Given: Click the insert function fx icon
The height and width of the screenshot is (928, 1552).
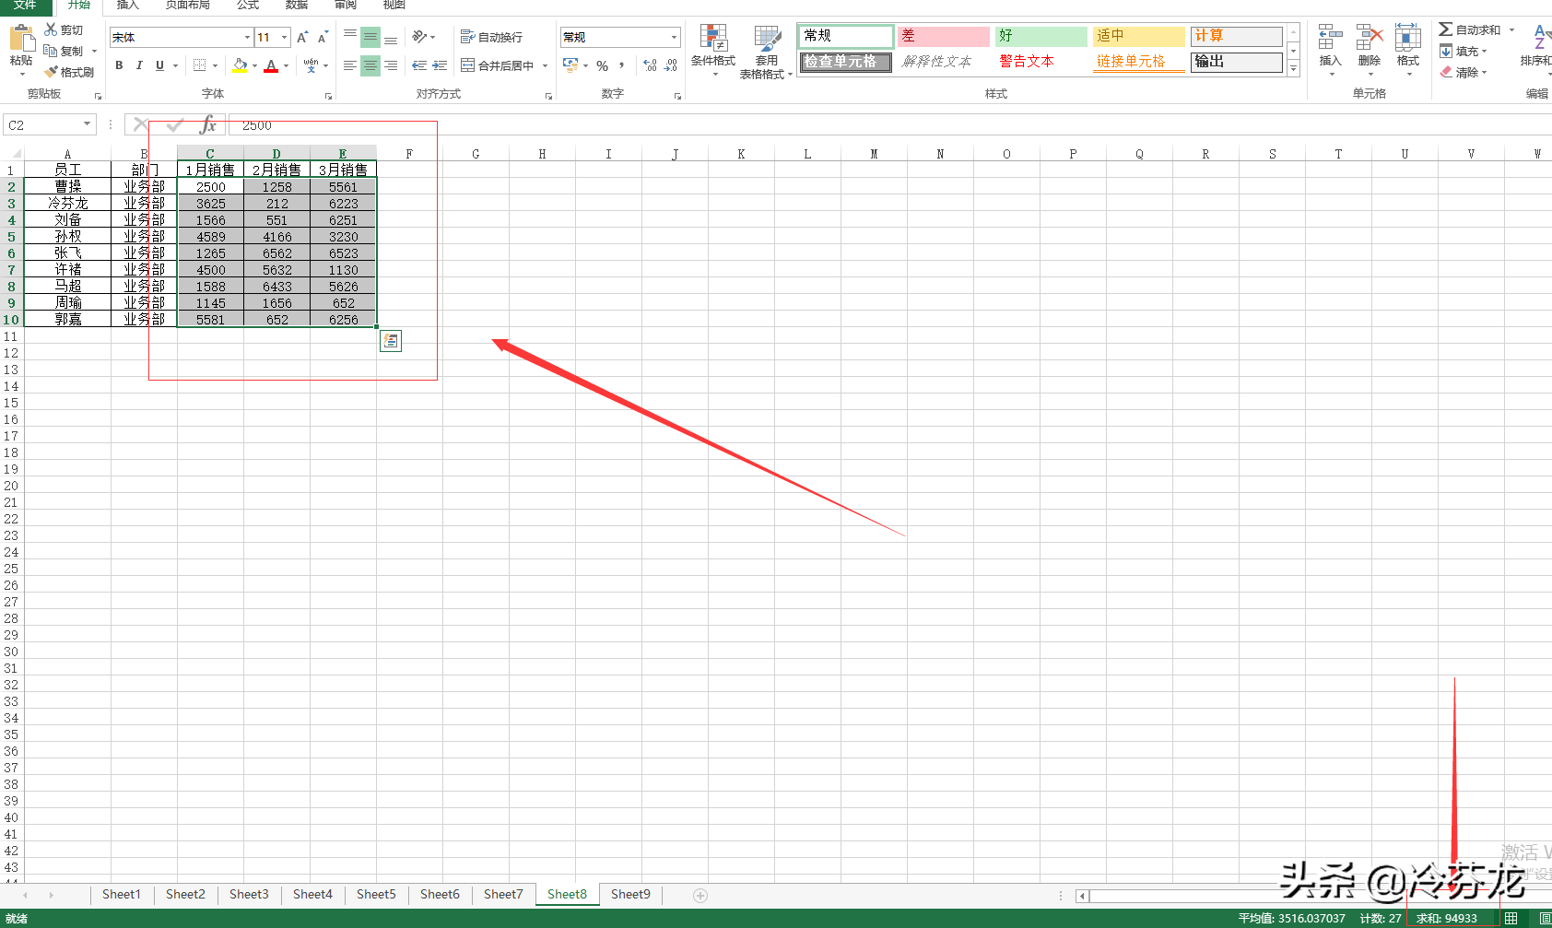Looking at the screenshot, I should point(208,125).
